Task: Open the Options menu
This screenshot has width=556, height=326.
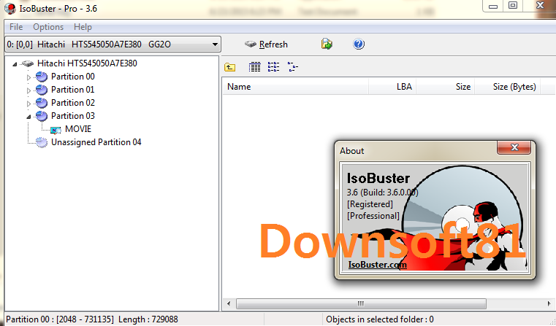Action: (48, 27)
